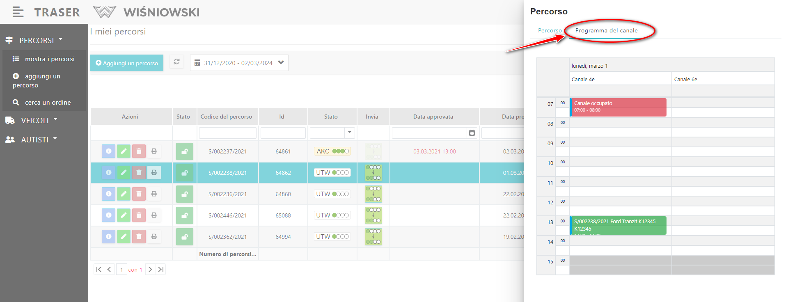Click red delete trash icon for route S/002446/2021
Viewport: 788px width, 302px height.
point(139,215)
